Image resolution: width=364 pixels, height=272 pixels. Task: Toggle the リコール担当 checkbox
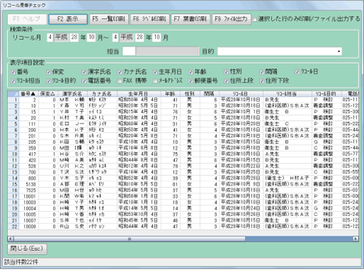point(13,81)
